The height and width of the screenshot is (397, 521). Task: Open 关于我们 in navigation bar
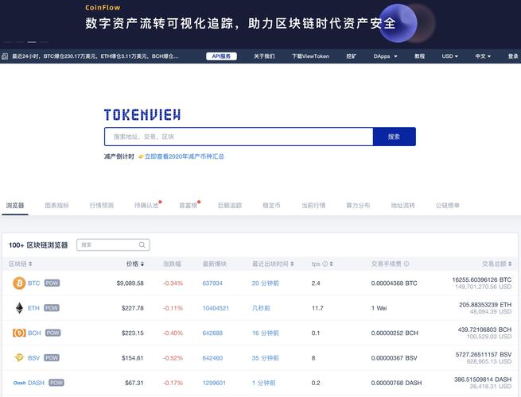264,56
